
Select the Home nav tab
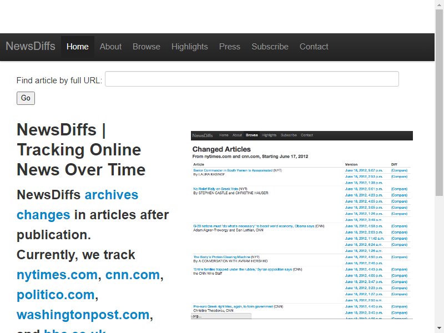(x=77, y=47)
